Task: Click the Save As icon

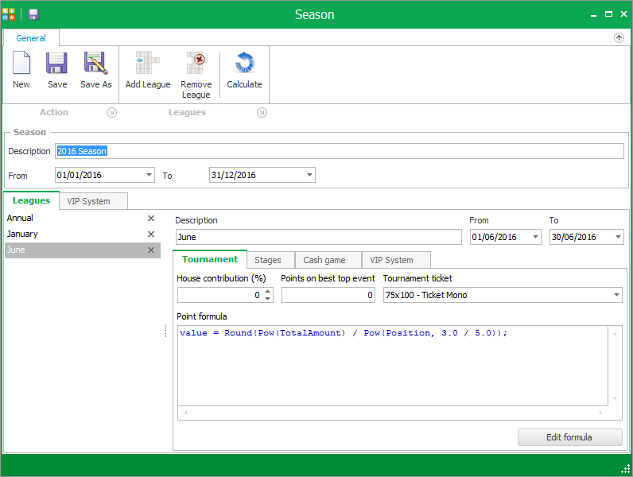Action: (95, 63)
